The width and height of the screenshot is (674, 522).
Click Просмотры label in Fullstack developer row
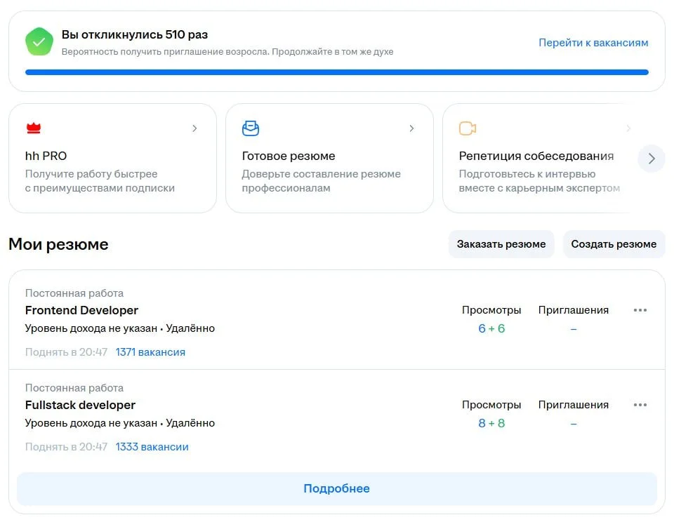(491, 405)
